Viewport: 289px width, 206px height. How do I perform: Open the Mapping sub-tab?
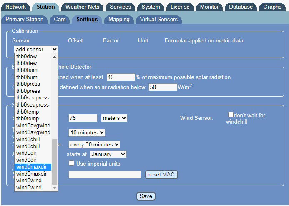tap(119, 20)
